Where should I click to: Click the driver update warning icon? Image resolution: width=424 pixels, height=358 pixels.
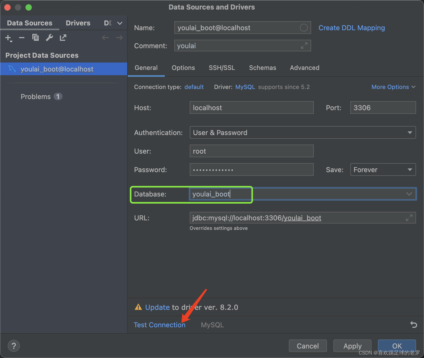[x=138, y=307]
